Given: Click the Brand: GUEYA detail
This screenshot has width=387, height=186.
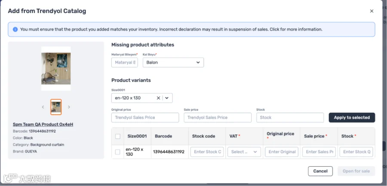Looking at the screenshot, I should pos(25,152).
